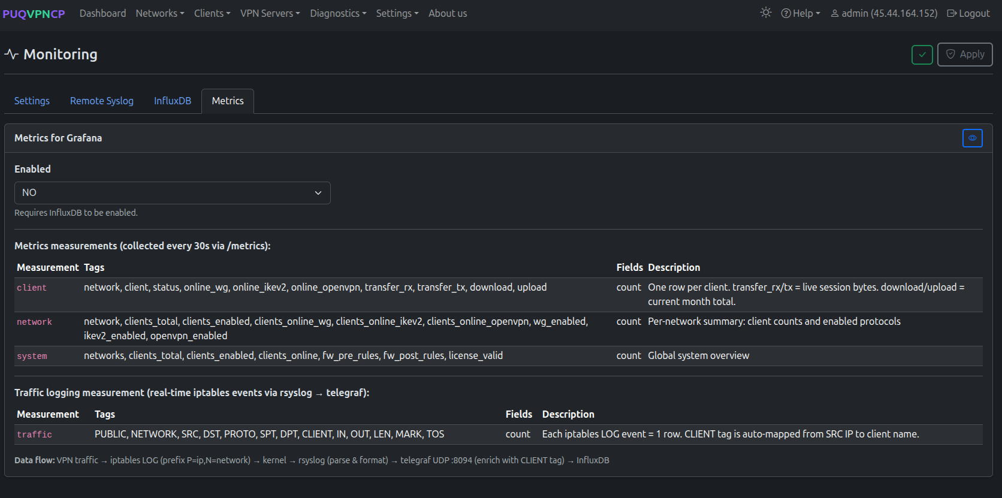Viewport: 1002px width, 498px height.
Task: Click 'Requires InfluxDB to be enabled.' hint
Action: click(x=76, y=213)
